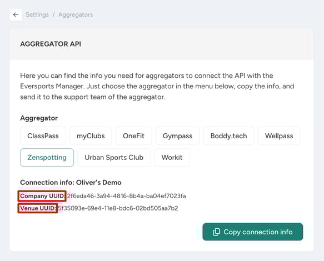Click the Venue UUID value text

pyautogui.click(x=118, y=208)
